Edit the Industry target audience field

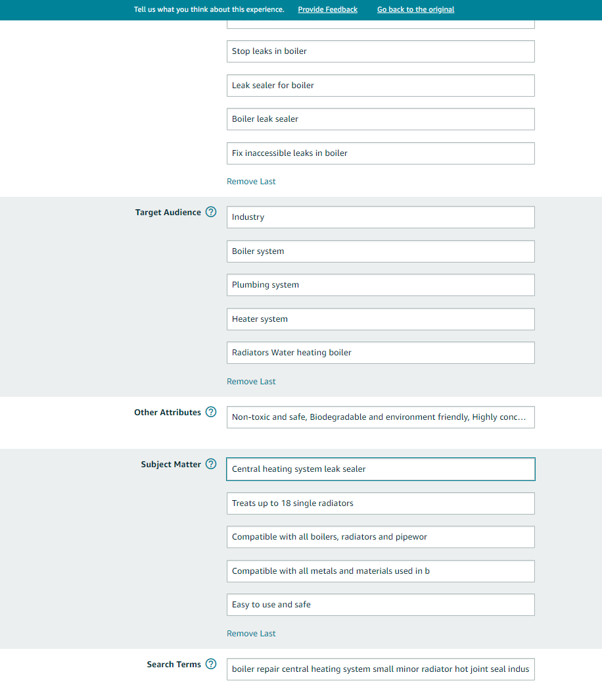381,217
